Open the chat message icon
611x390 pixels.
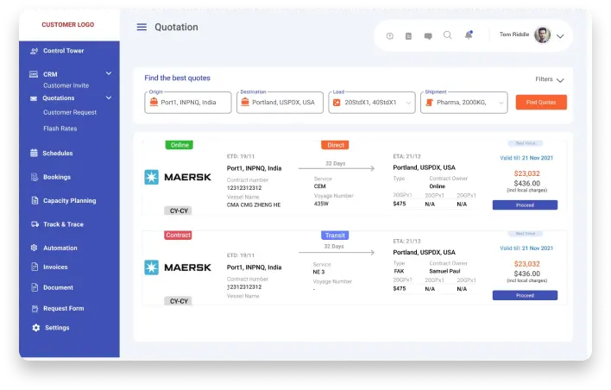point(428,36)
